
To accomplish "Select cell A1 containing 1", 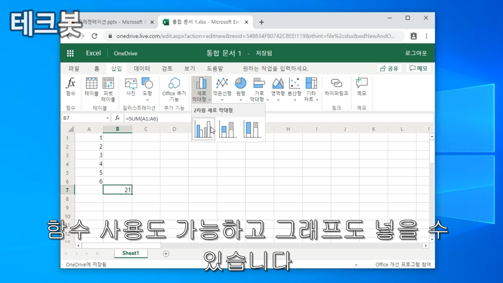I will pyautogui.click(x=89, y=138).
